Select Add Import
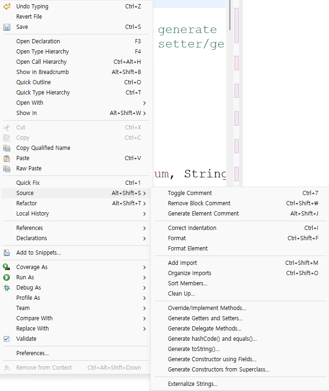This screenshot has height=391, width=329. point(240,263)
